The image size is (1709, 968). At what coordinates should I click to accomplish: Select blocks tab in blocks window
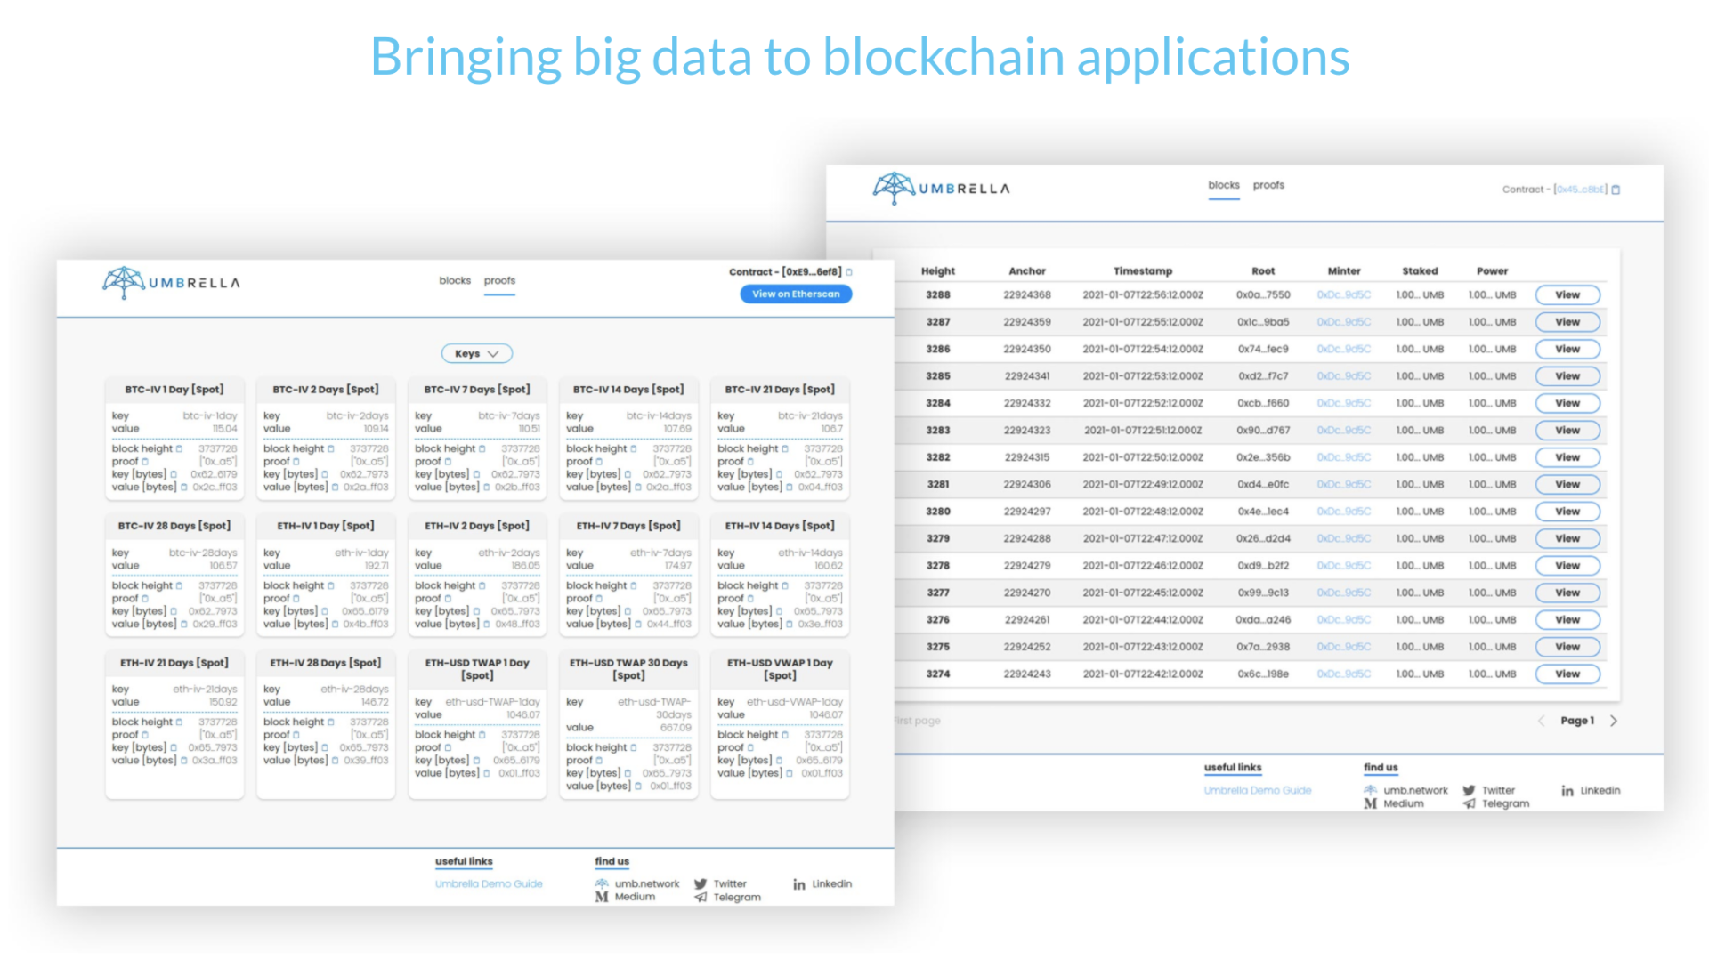pyautogui.click(x=1224, y=186)
